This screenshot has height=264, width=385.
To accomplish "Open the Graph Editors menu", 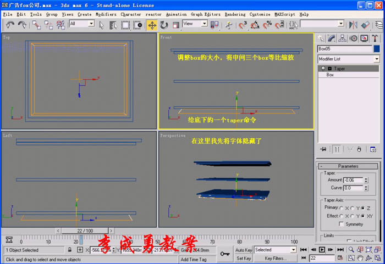I will (x=206, y=14).
